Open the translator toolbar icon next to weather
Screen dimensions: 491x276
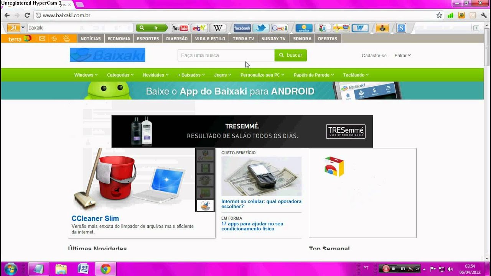point(323,28)
